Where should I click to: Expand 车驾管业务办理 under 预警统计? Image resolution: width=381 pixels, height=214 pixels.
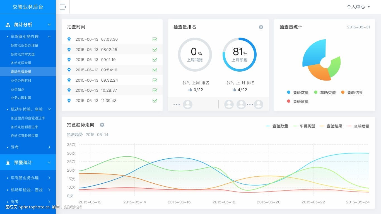(x=49, y=178)
